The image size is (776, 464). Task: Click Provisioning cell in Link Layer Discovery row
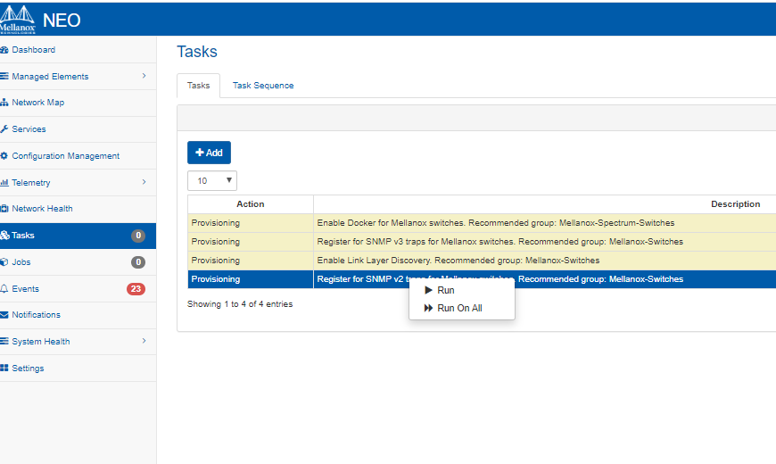(251, 261)
